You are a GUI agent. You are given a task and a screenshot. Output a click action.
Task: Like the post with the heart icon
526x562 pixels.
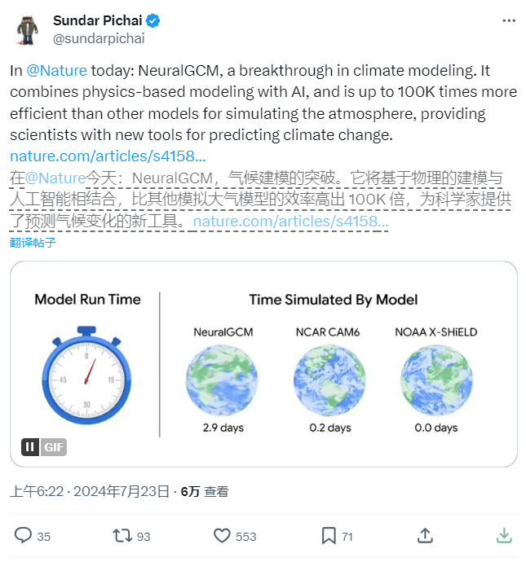click(x=222, y=536)
